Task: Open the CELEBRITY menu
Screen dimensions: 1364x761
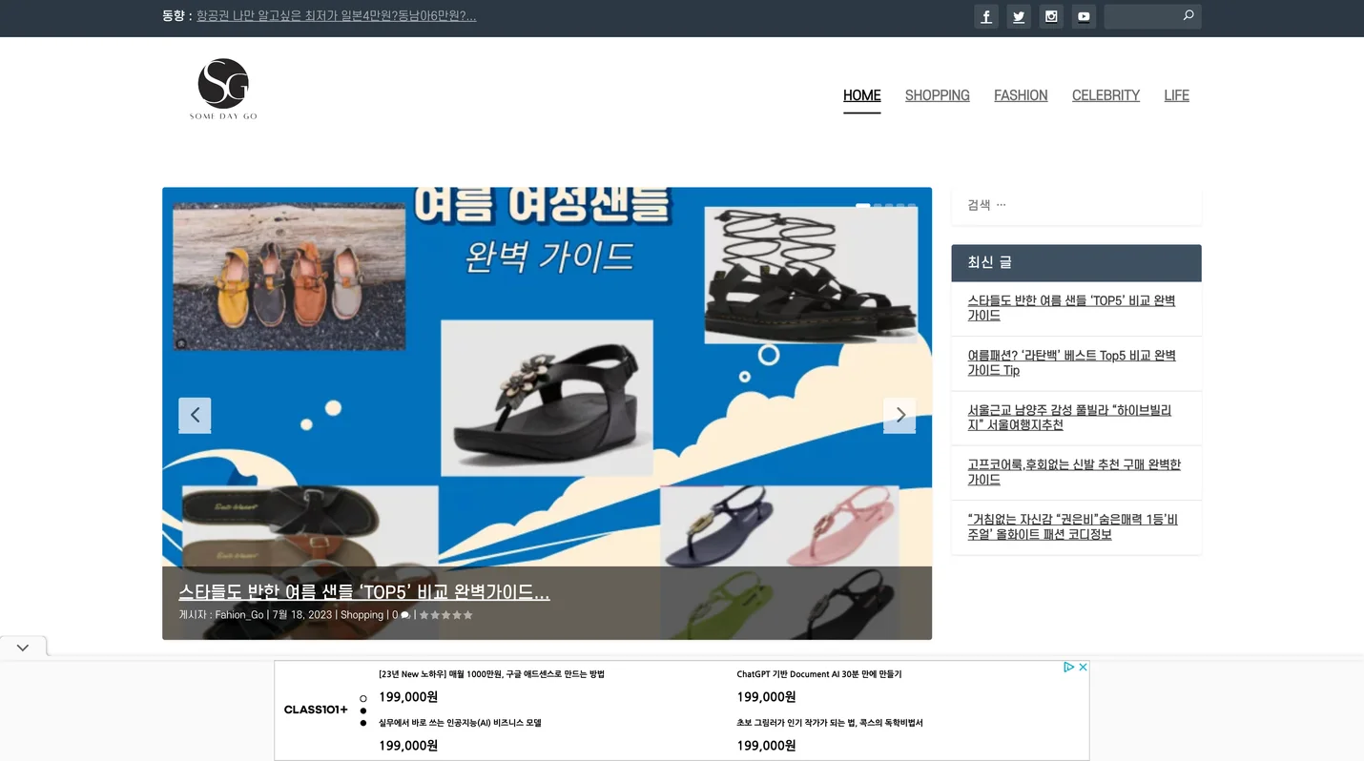Action: [x=1106, y=95]
